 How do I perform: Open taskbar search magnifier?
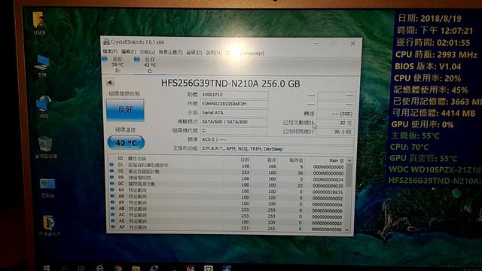(64, 268)
